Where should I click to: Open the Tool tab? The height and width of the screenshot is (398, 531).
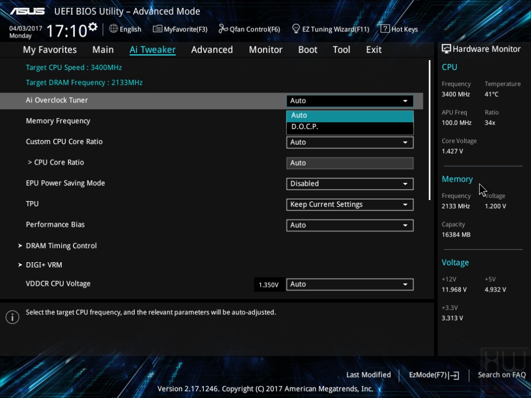point(341,50)
